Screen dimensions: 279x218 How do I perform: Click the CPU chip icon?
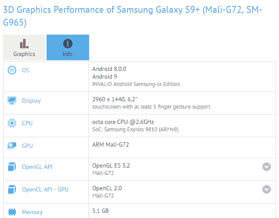pyautogui.click(x=12, y=123)
